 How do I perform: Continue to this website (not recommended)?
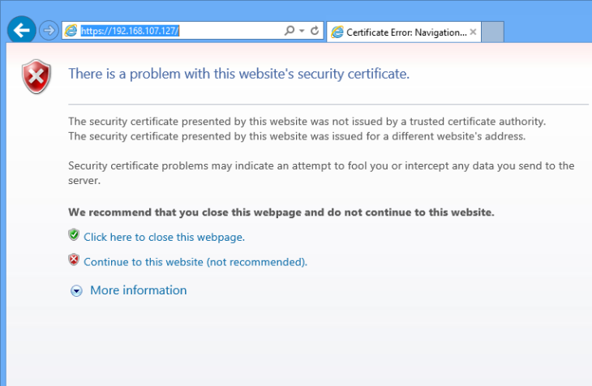coord(195,262)
